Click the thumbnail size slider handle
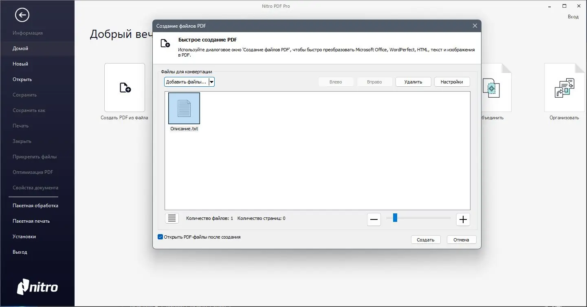 395,218
